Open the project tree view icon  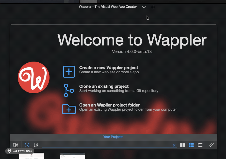coord(16,145)
